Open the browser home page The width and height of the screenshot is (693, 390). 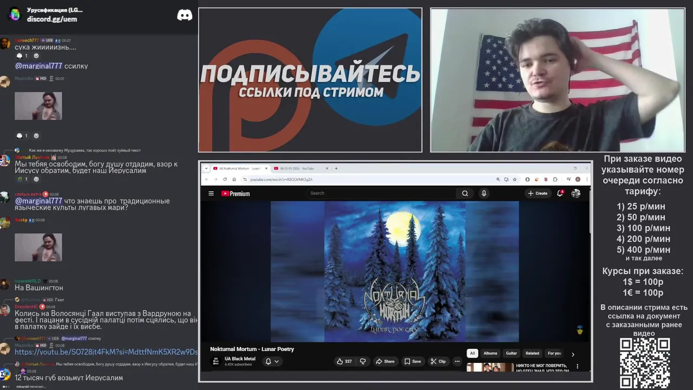click(x=234, y=179)
